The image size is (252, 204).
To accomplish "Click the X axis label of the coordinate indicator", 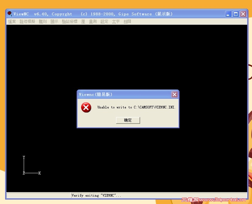I will tap(39, 173).
